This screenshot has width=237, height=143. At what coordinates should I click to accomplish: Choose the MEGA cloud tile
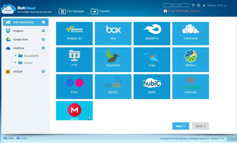(74, 110)
